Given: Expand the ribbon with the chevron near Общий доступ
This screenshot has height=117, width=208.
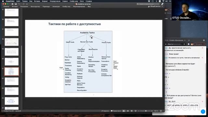Looking at the screenshot, I should tap(162, 6).
